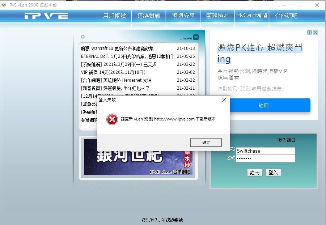Open the 團隊排名 menu tab

(217, 16)
